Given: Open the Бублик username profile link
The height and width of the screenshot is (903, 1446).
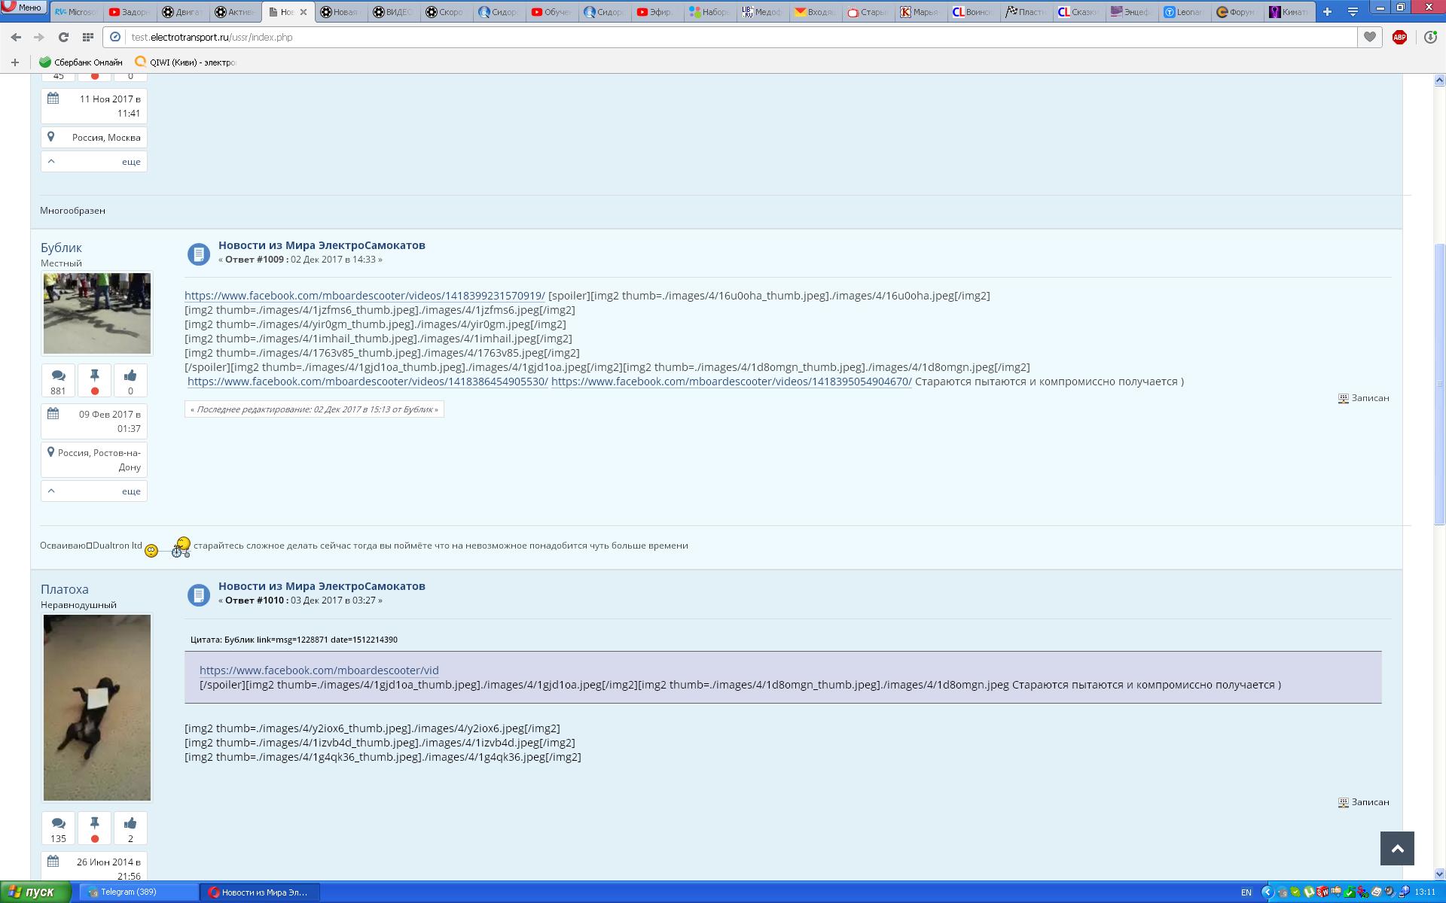Looking at the screenshot, I should coord(61,248).
